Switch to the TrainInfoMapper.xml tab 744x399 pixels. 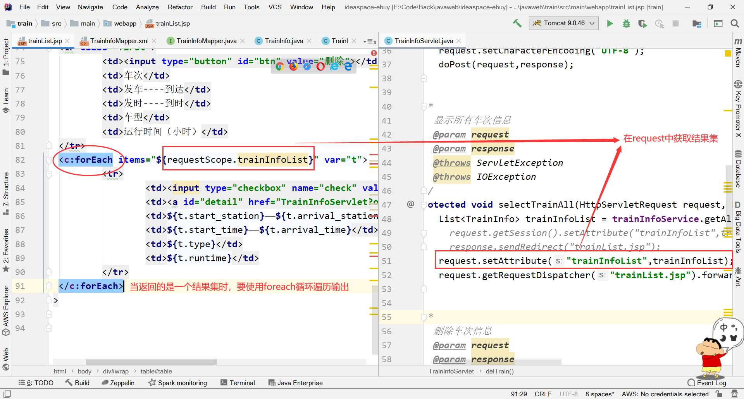pyautogui.click(x=119, y=41)
